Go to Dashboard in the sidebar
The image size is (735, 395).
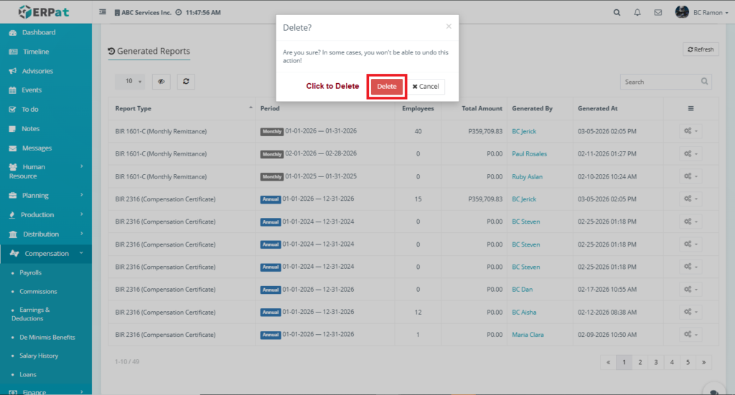click(38, 32)
